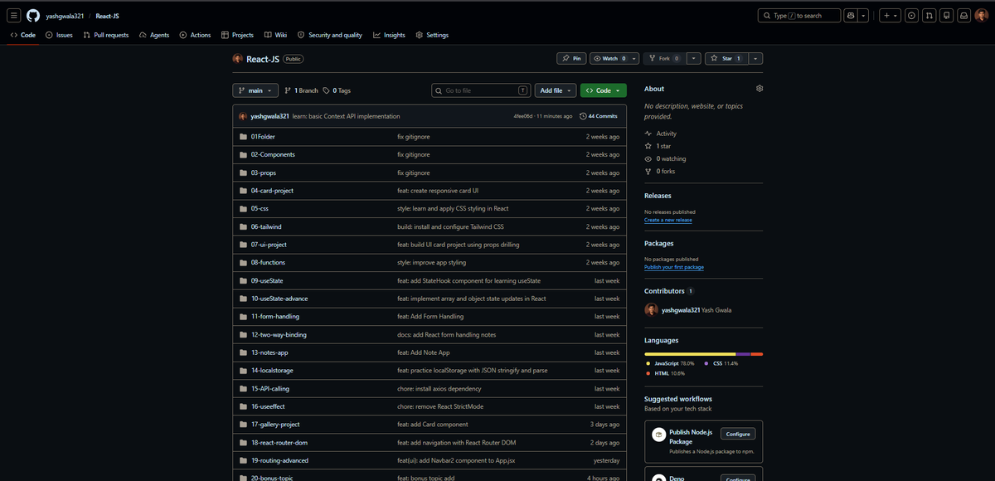This screenshot has height=481, width=995.
Task: Open Copilot chat icon in header
Action: pos(851,16)
